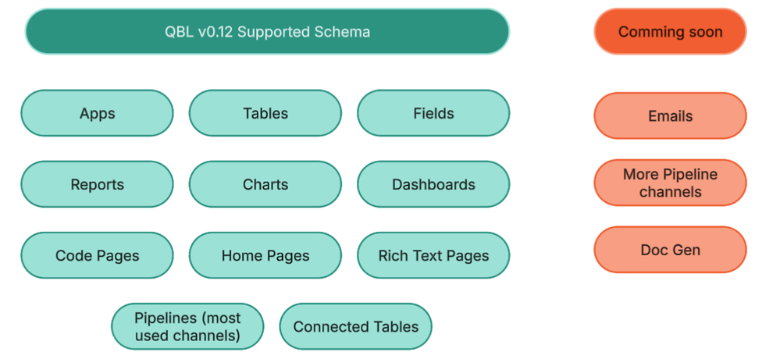780x359 pixels.
Task: Select the Rich Text Pages item
Action: [x=433, y=256]
